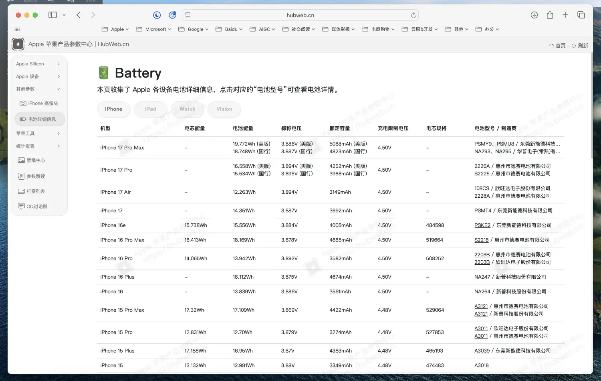Open A3039 battery model link

pos(482,351)
